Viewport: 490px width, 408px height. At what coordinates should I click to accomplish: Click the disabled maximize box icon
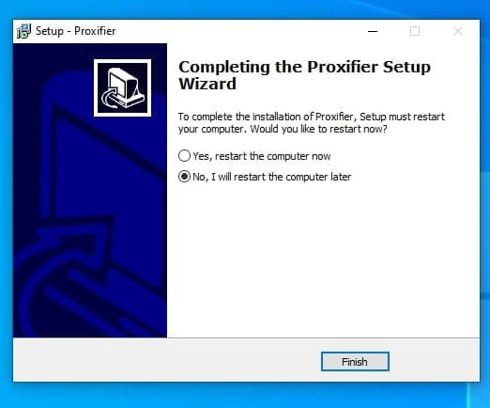(415, 31)
